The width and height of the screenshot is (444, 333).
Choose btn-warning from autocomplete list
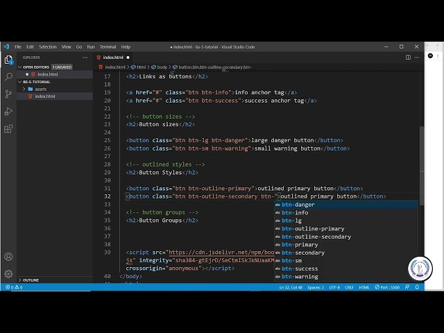[x=346, y=277]
